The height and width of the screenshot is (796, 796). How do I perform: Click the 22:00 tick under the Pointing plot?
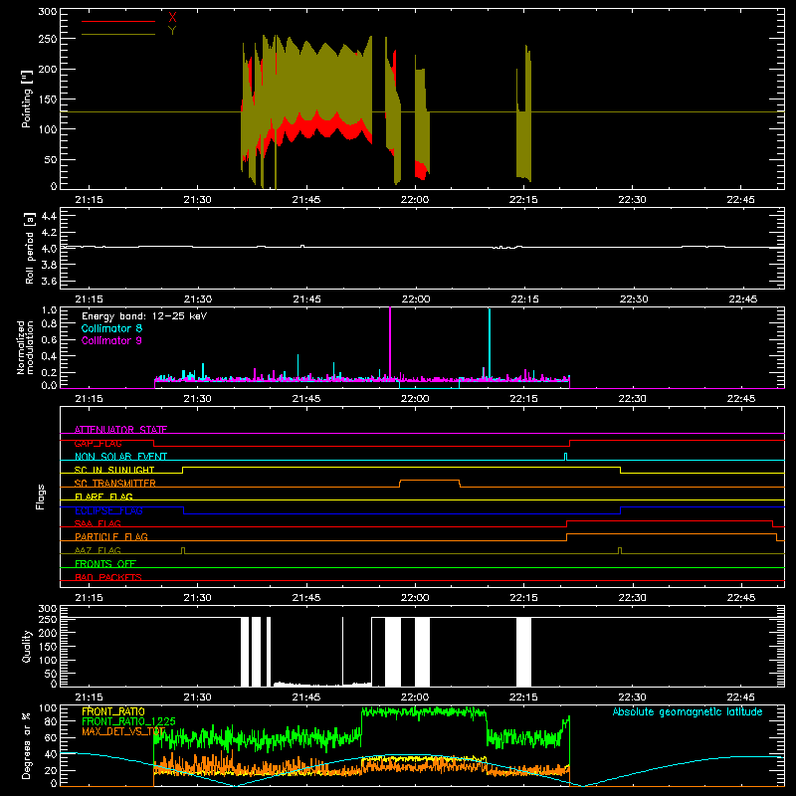[x=415, y=200]
